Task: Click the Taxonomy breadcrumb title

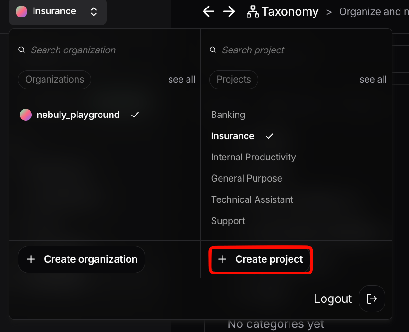Action: pyautogui.click(x=290, y=12)
